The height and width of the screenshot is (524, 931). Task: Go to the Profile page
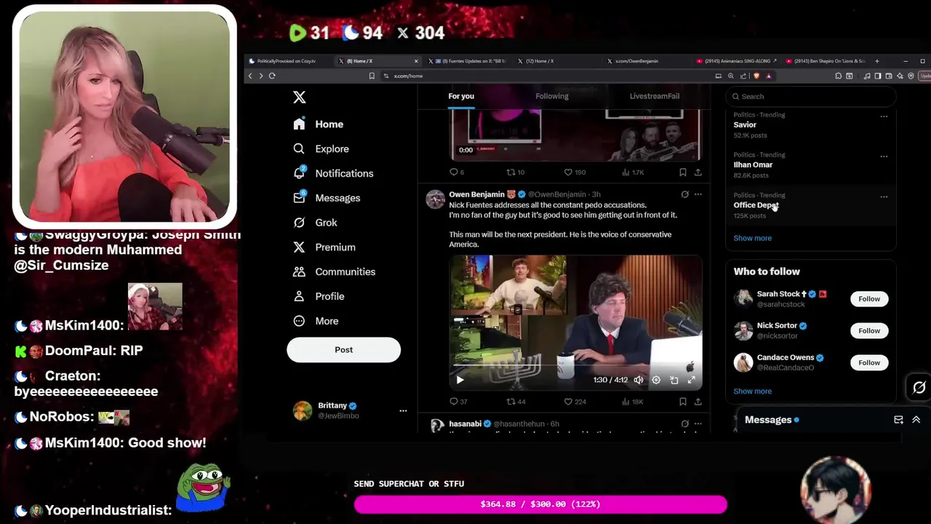coord(318,296)
